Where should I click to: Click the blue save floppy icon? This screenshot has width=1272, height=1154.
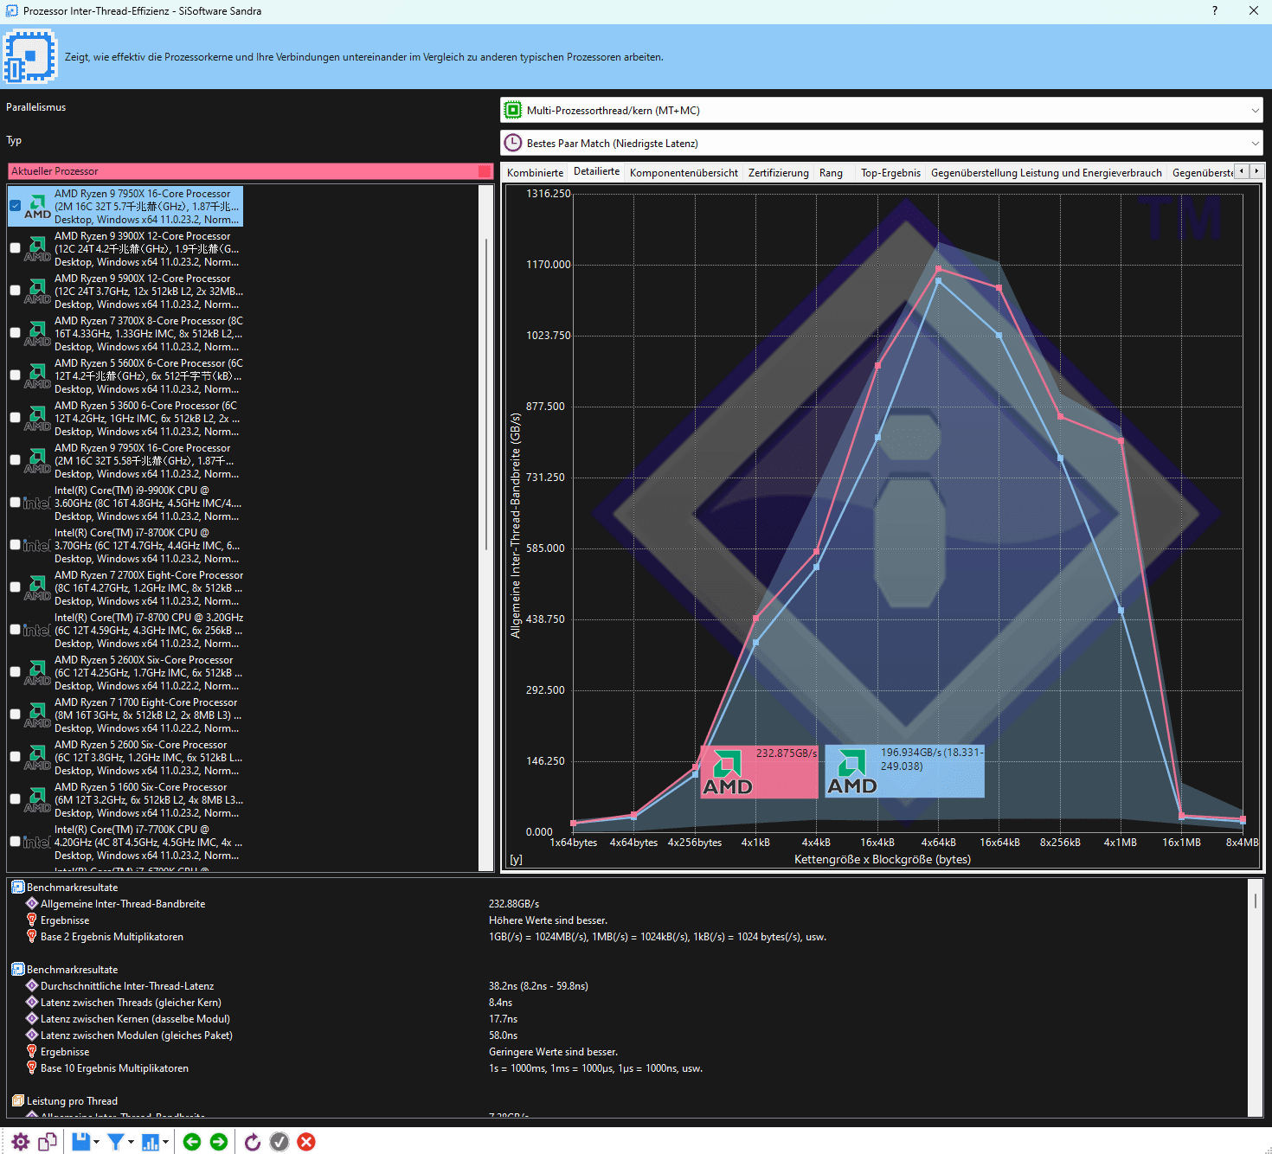tap(80, 1142)
